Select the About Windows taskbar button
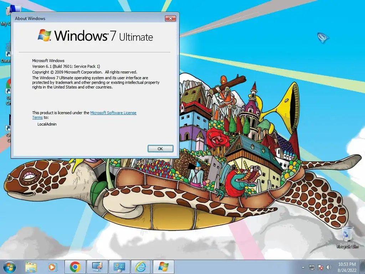This screenshot has width=365, height=274. 163,267
